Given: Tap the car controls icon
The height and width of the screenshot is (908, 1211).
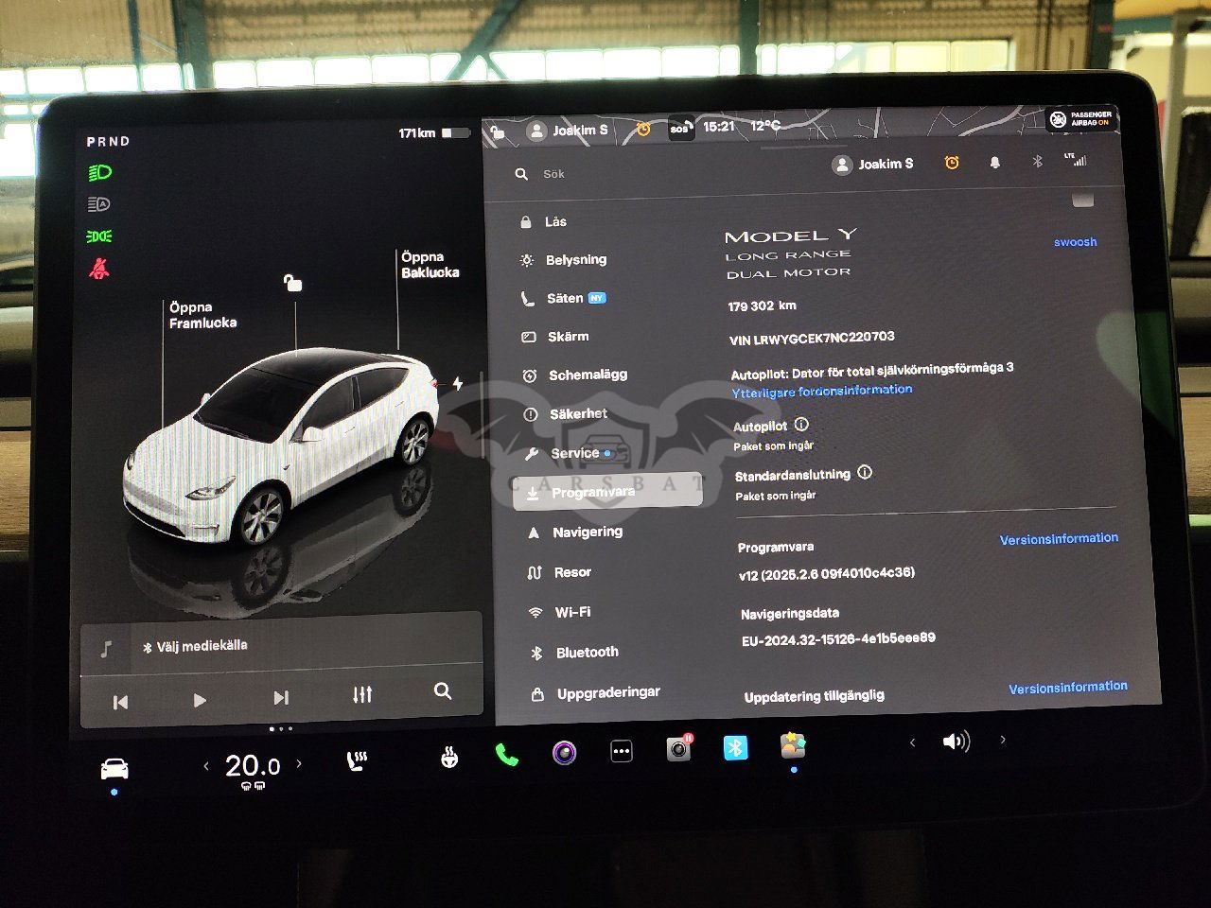Looking at the screenshot, I should pos(114,768).
